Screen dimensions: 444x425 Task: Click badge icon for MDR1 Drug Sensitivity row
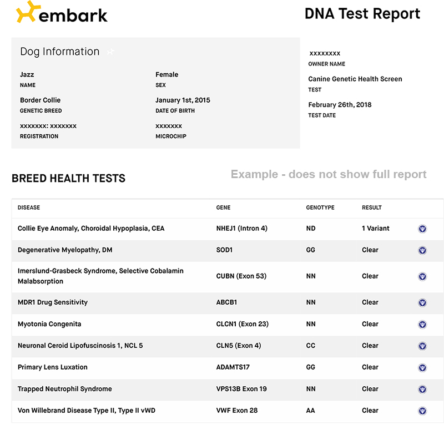pos(422,303)
